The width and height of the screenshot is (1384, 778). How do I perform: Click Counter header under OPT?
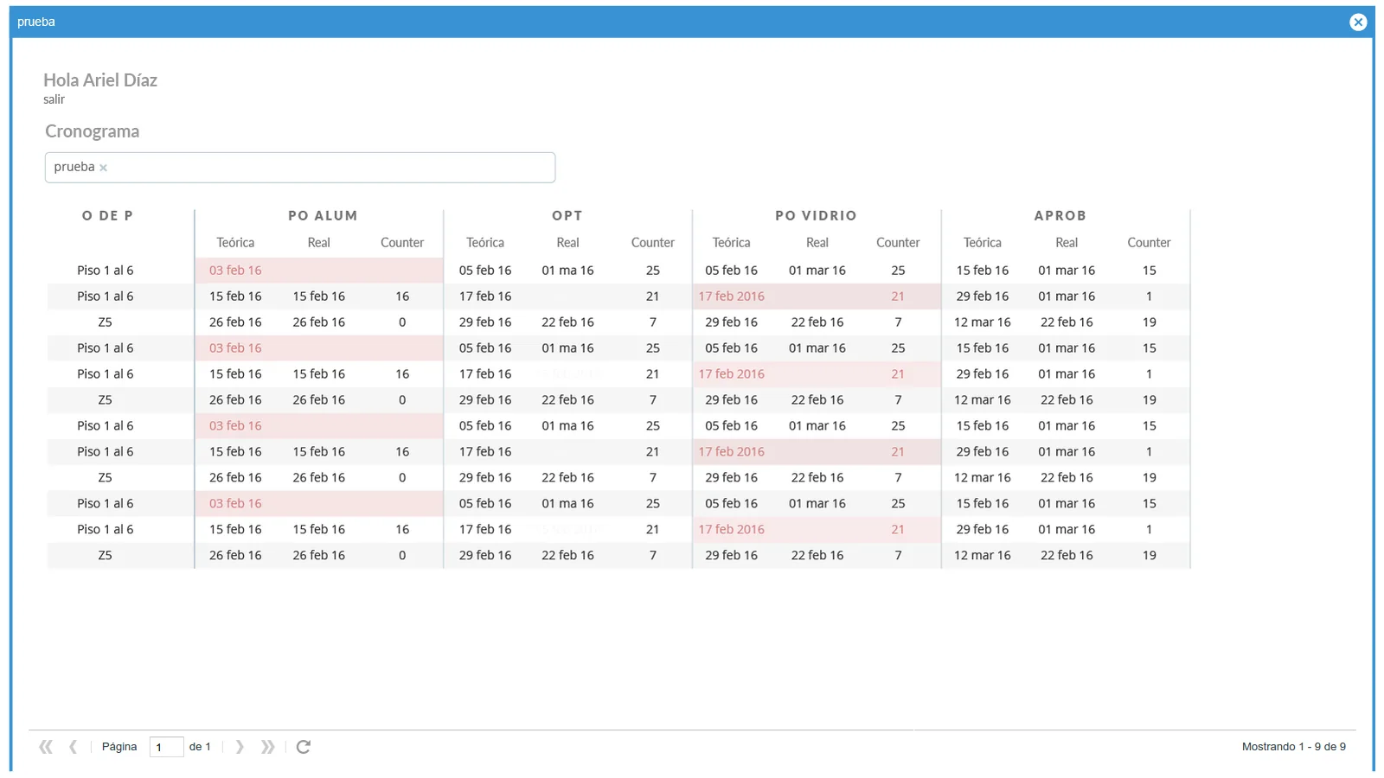click(653, 243)
